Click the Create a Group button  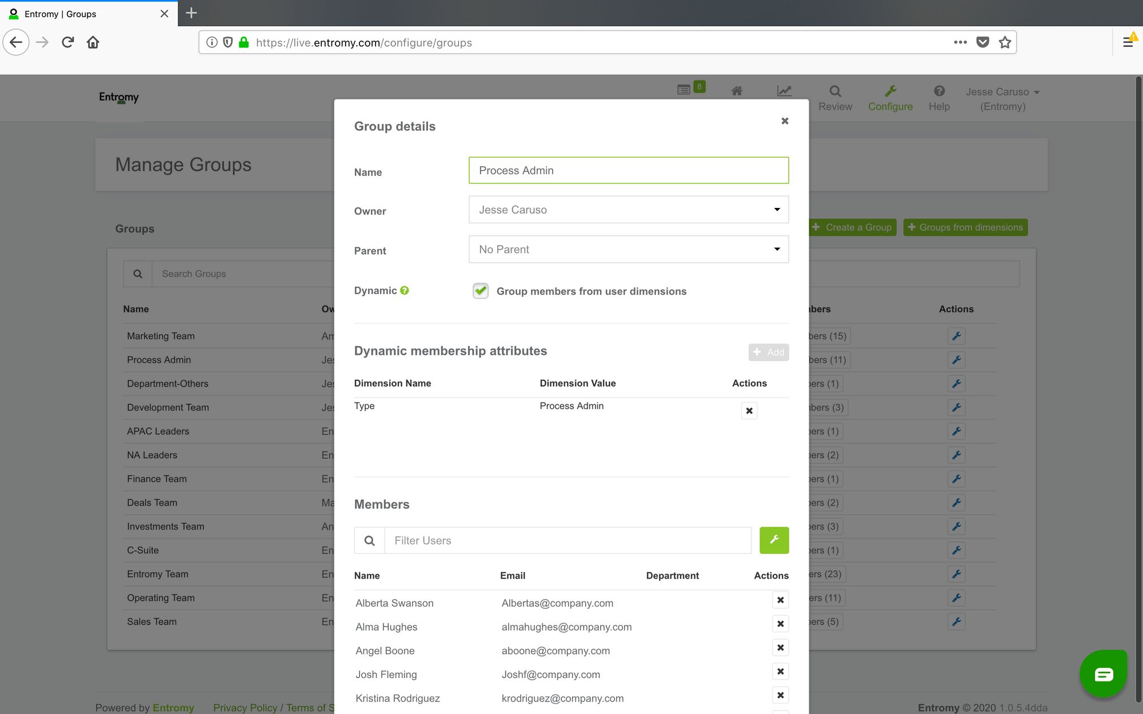pyautogui.click(x=852, y=227)
